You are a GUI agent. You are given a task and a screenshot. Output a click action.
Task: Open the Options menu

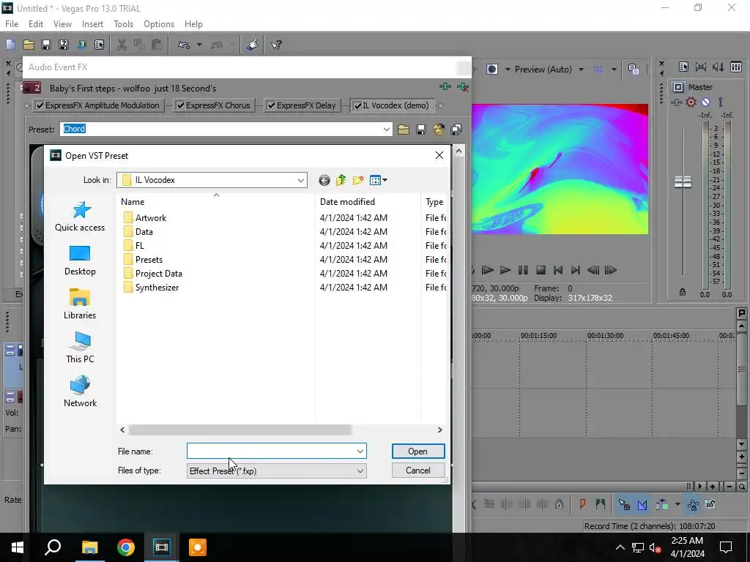(159, 24)
